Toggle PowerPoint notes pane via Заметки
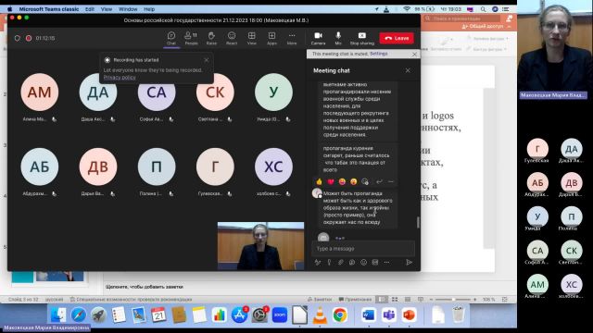Image resolution: width=593 pixels, height=333 pixels. [x=320, y=300]
